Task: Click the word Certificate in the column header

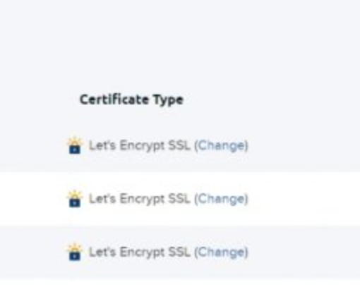Action: pos(114,99)
